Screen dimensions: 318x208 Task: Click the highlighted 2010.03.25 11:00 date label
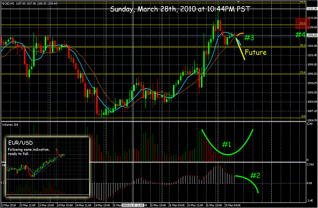[x=132, y=205]
